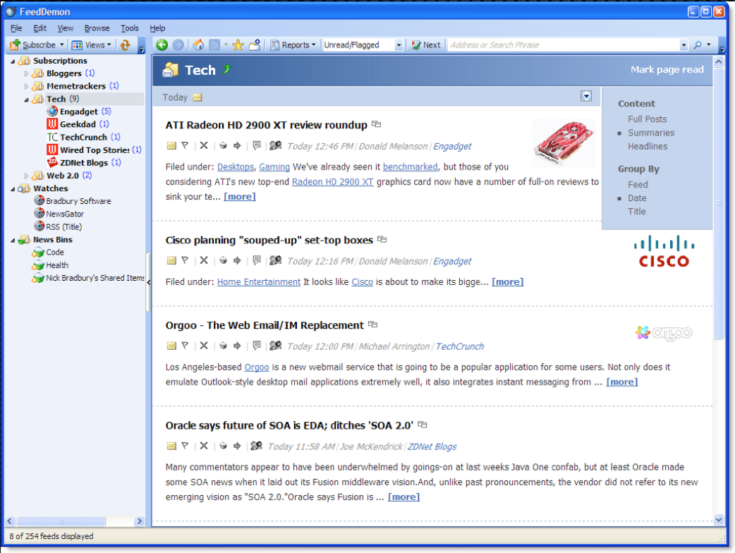
Task: Open the Reports dropdown
Action: [293, 45]
